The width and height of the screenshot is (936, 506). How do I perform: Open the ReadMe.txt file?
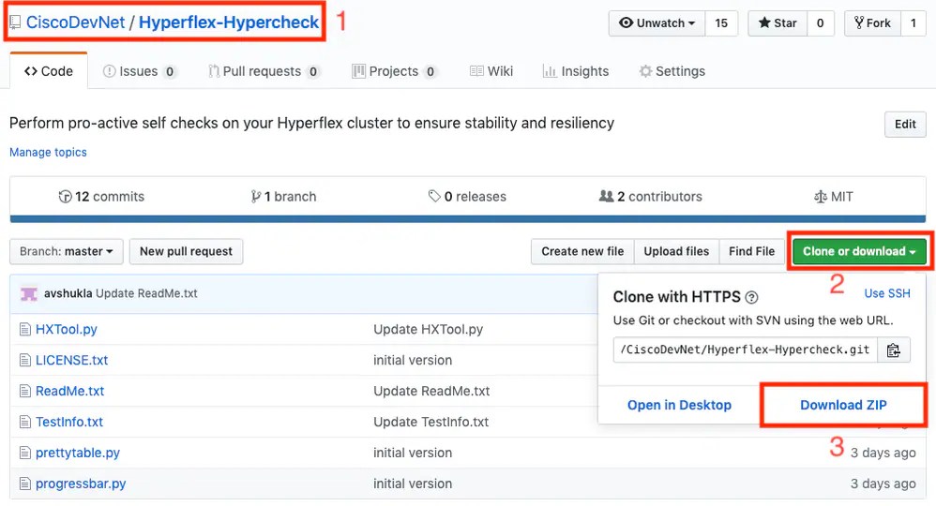pos(69,392)
